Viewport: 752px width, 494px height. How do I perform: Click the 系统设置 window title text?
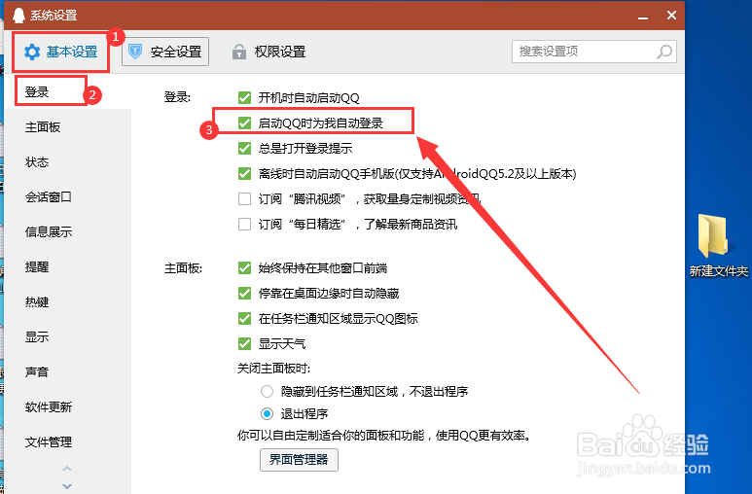(x=54, y=16)
